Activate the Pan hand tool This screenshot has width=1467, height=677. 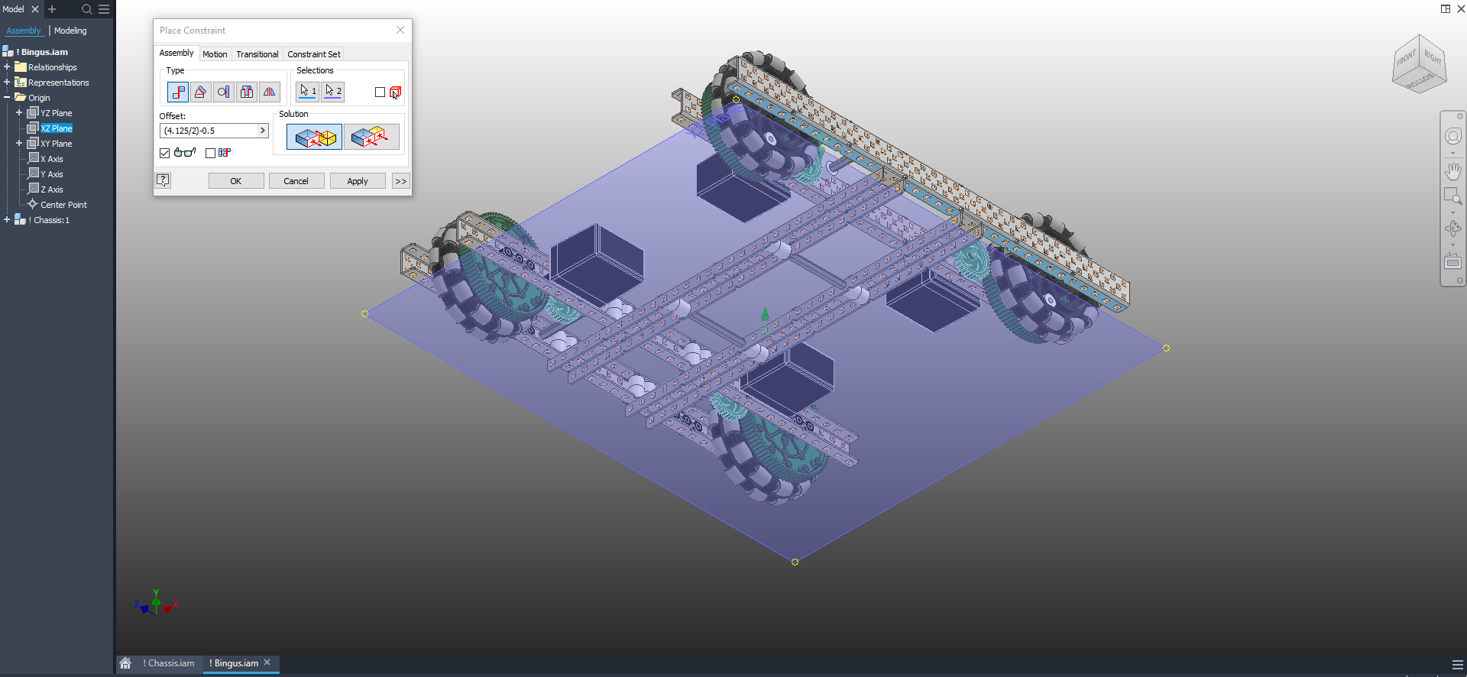pos(1452,170)
